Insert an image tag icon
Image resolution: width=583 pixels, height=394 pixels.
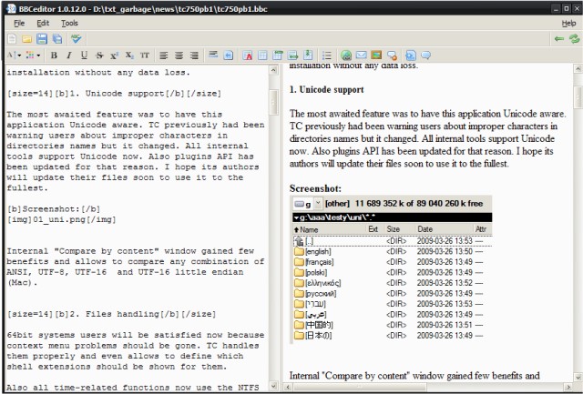coord(376,56)
